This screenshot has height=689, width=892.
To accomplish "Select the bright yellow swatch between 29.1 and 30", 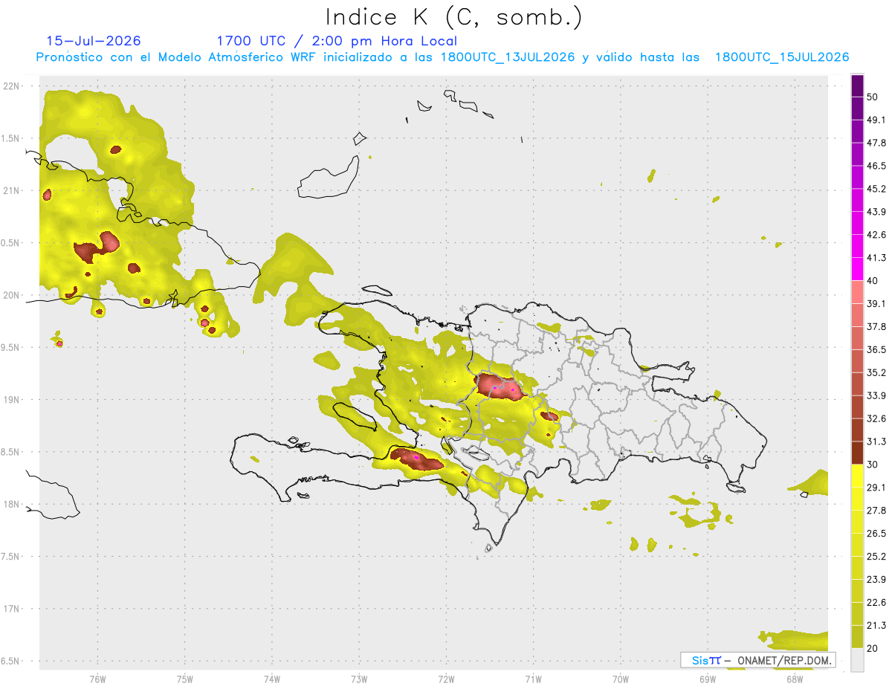I will (857, 476).
